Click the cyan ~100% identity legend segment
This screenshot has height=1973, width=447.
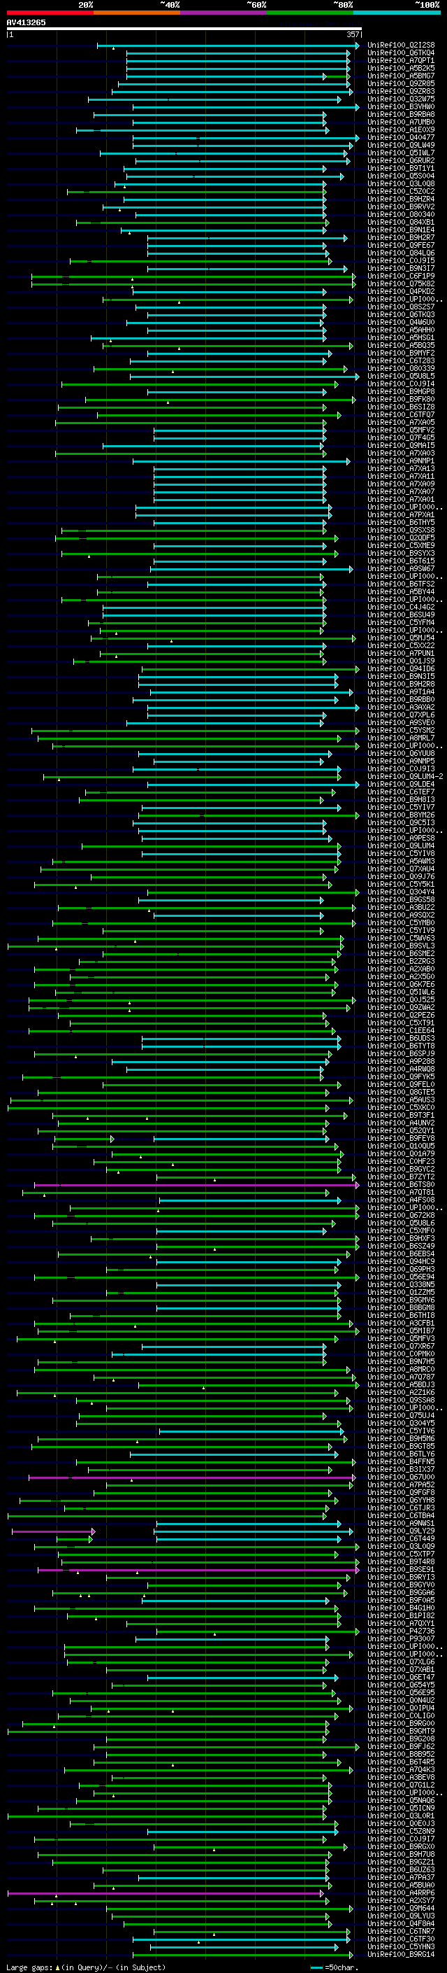[397, 13]
